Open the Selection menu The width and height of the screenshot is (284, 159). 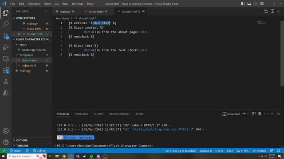coord(34,4)
